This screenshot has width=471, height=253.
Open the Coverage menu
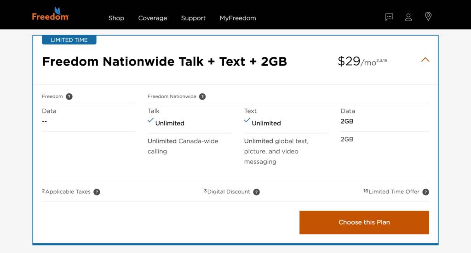point(153,18)
